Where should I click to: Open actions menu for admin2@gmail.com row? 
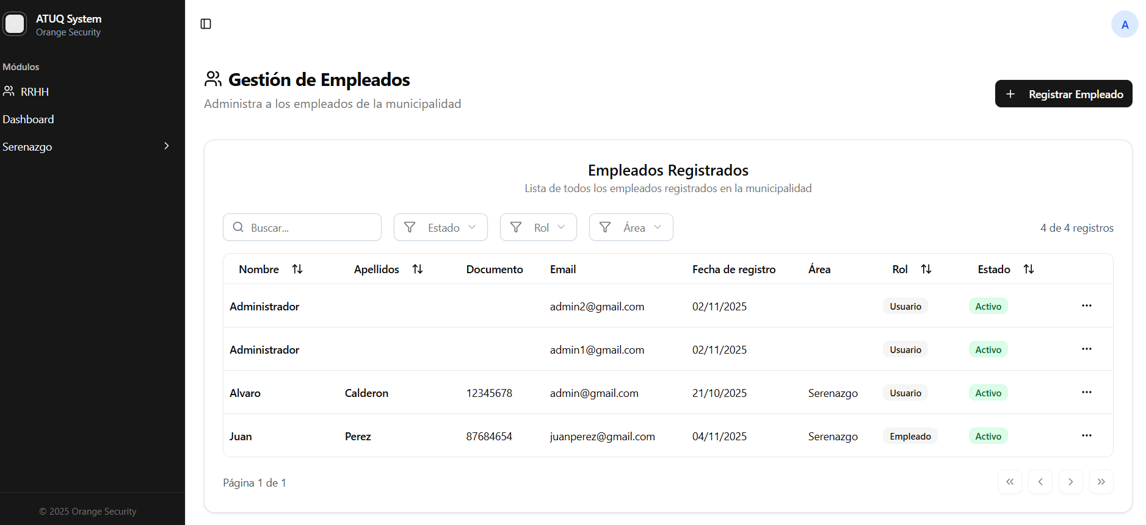coord(1086,306)
